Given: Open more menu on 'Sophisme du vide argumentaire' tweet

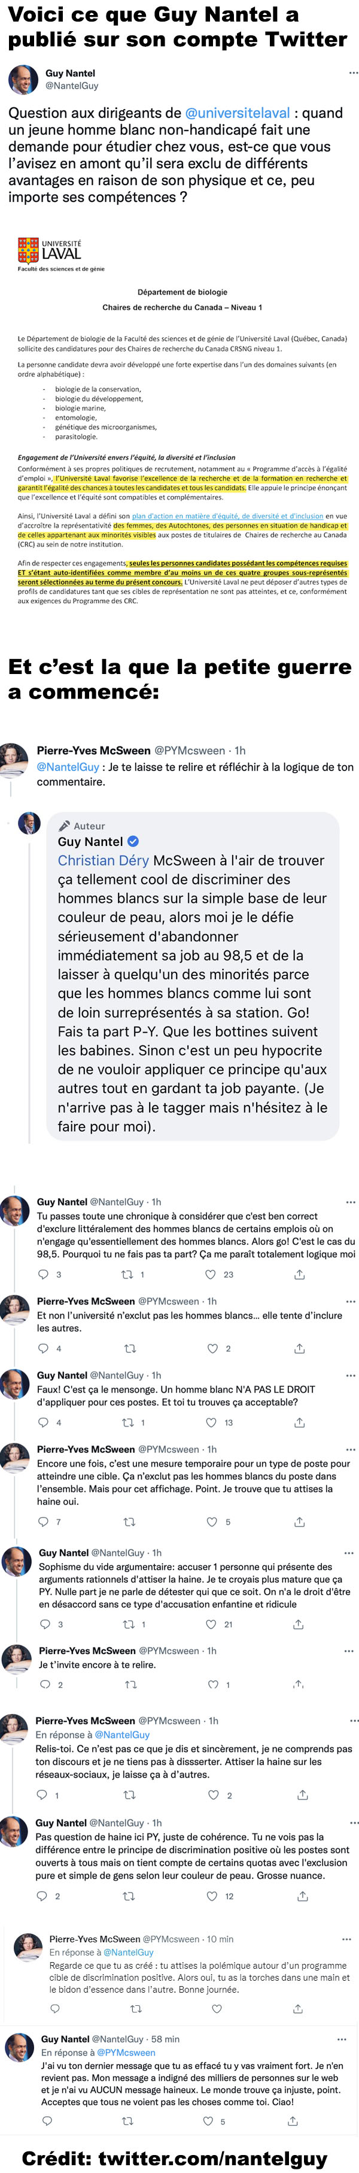Looking at the screenshot, I should tap(349, 1552).
